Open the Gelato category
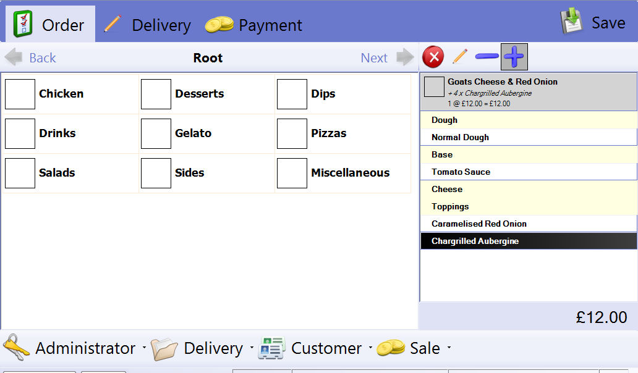Image resolution: width=638 pixels, height=373 pixels. (193, 133)
